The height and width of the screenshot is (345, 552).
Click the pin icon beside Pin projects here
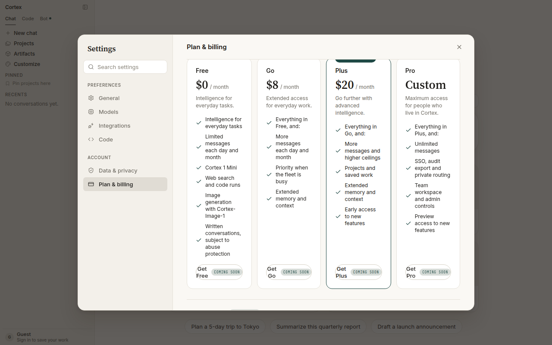(8, 83)
